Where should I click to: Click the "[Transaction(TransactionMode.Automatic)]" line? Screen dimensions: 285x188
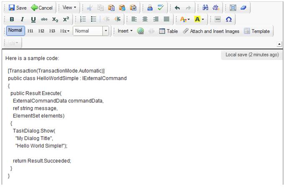tap(56, 71)
